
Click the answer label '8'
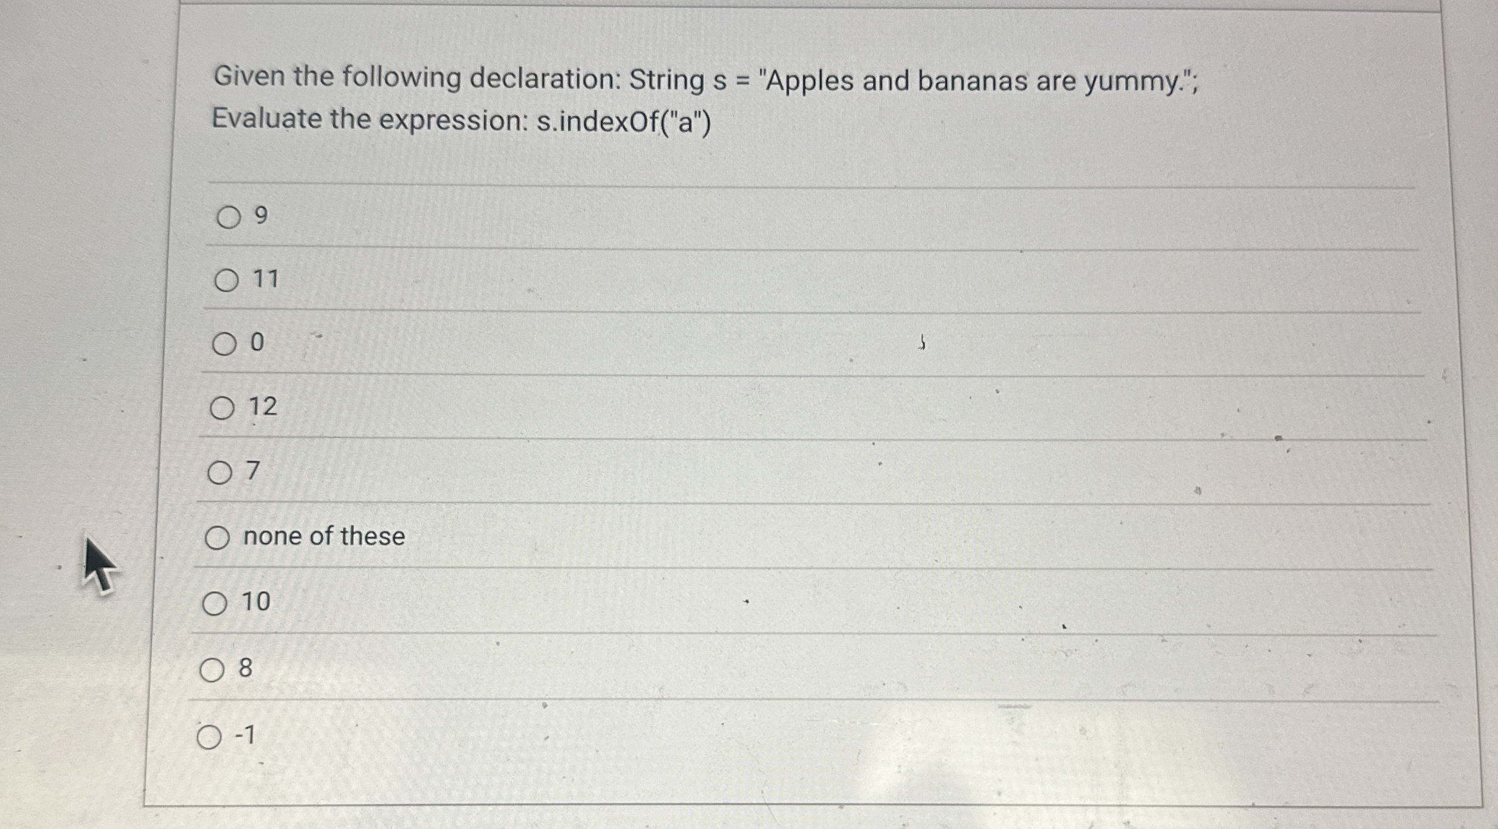tap(246, 668)
